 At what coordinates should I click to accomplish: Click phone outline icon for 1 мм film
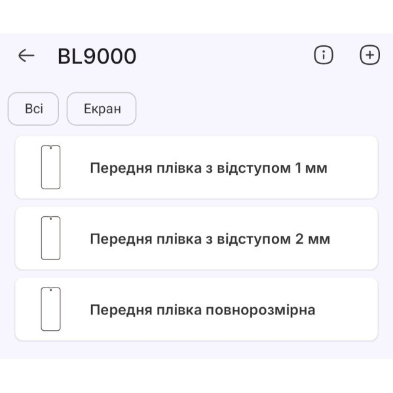point(50,168)
